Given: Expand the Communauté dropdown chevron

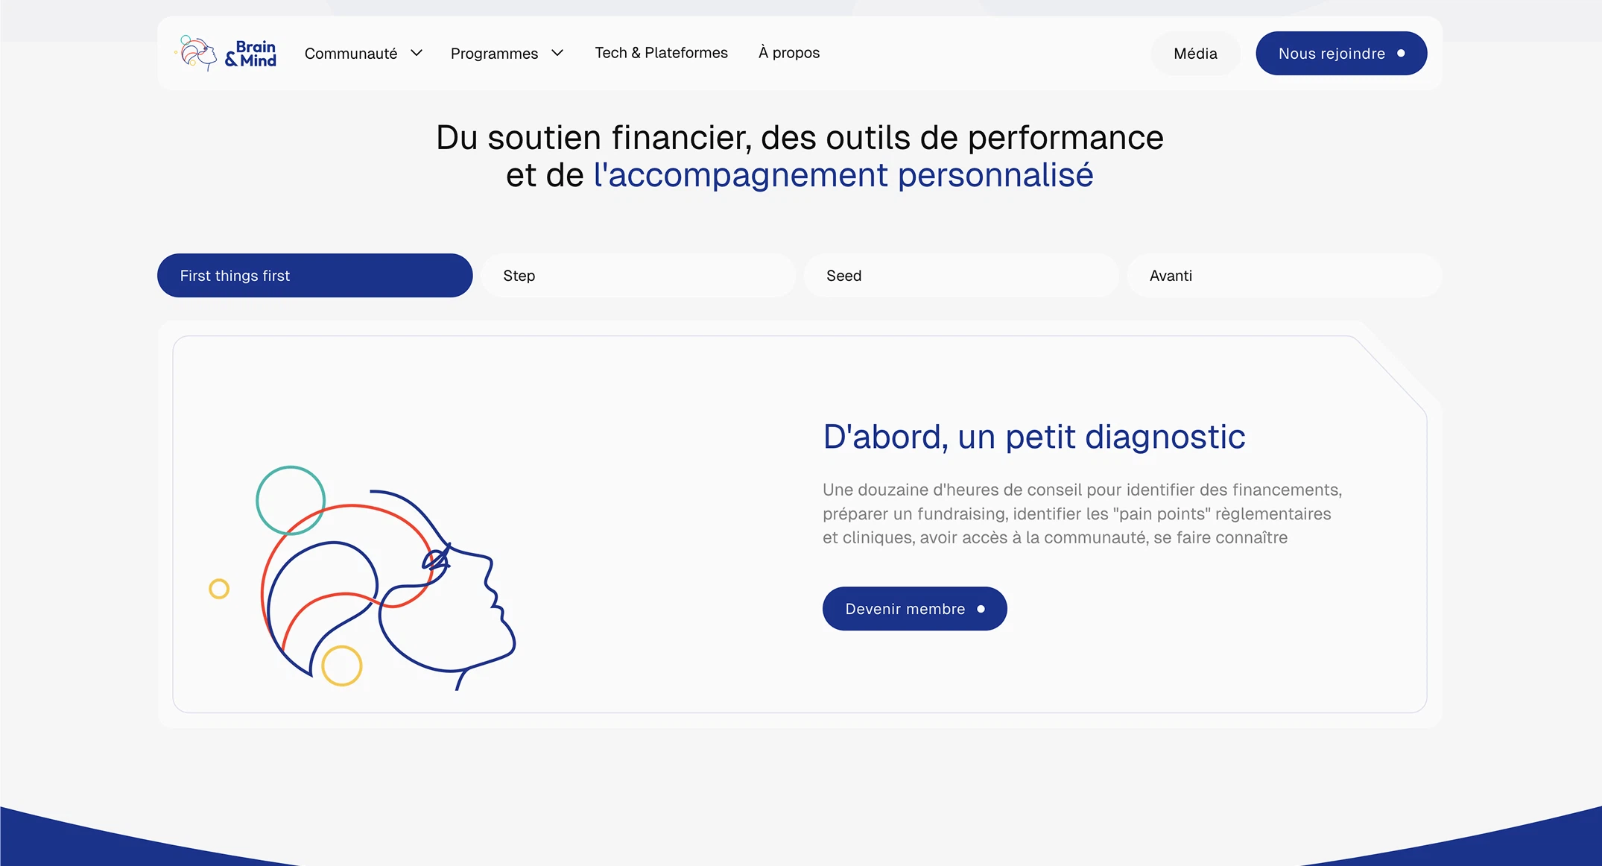Looking at the screenshot, I should coord(417,53).
